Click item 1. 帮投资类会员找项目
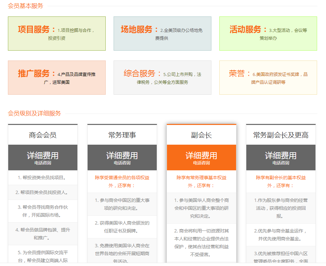The height and width of the screenshot is (266, 326). [x=42, y=178]
